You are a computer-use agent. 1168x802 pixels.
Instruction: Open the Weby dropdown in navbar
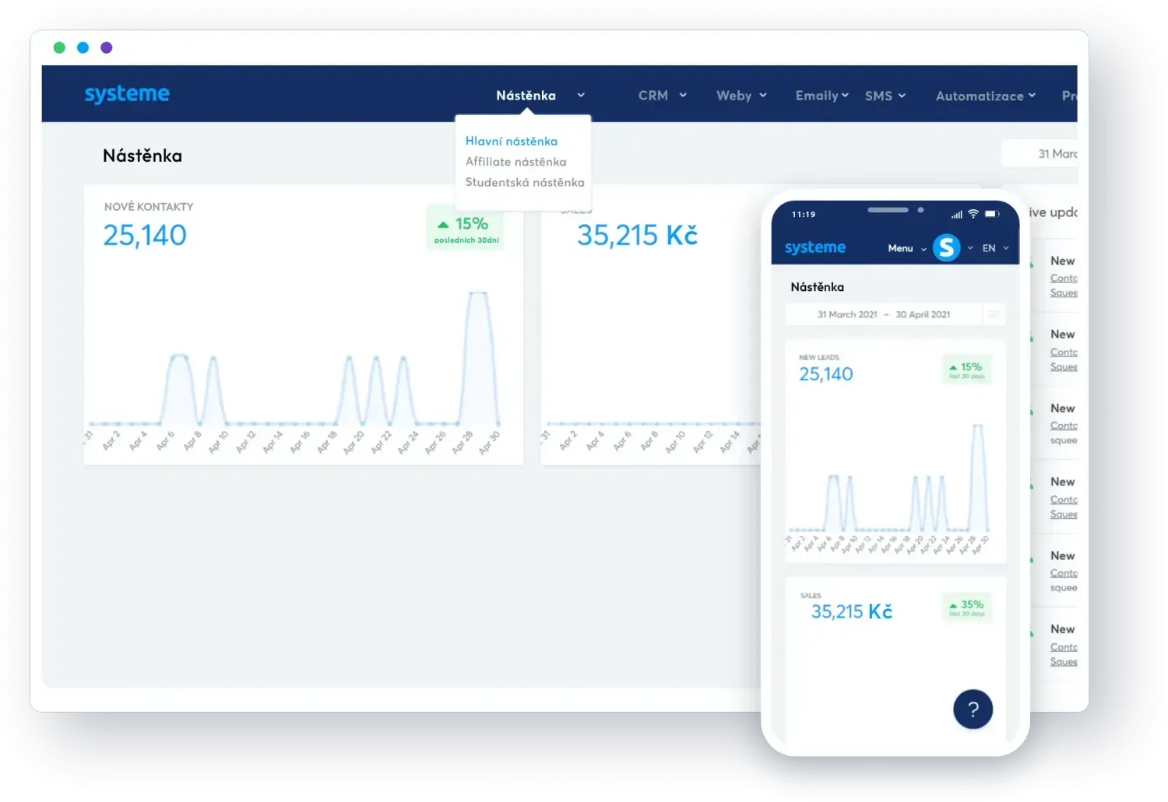click(741, 96)
